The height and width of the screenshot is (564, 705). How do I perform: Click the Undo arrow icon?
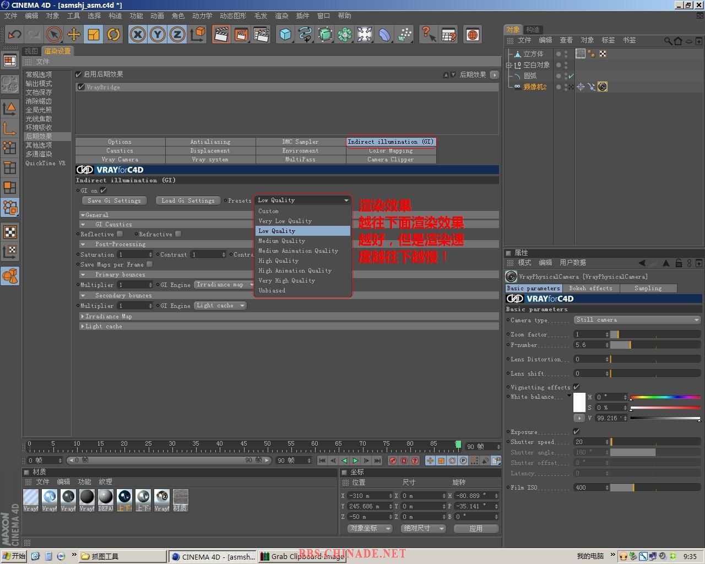(14, 35)
